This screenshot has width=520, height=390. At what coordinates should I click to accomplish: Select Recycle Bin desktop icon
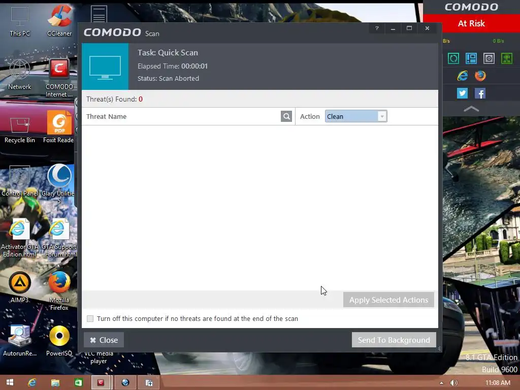tap(20, 131)
